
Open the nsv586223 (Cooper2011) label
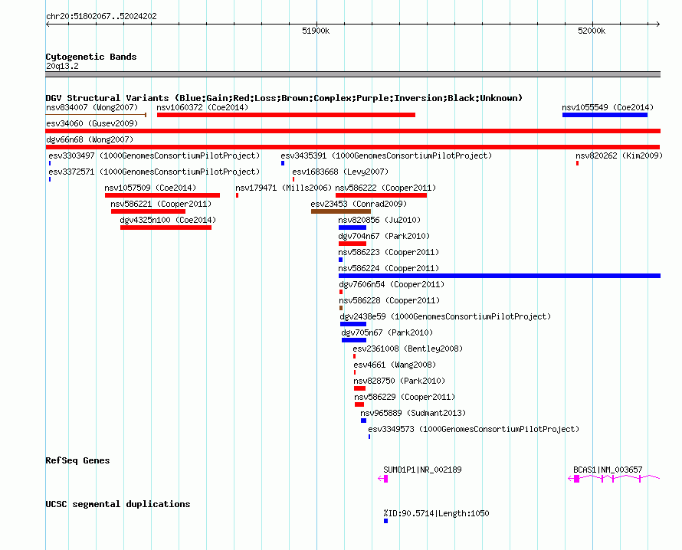(x=389, y=252)
